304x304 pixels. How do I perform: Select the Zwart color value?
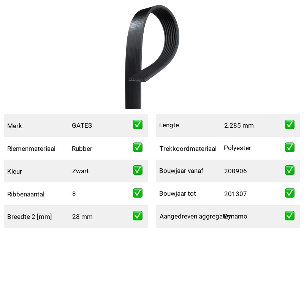pyautogui.click(x=80, y=171)
